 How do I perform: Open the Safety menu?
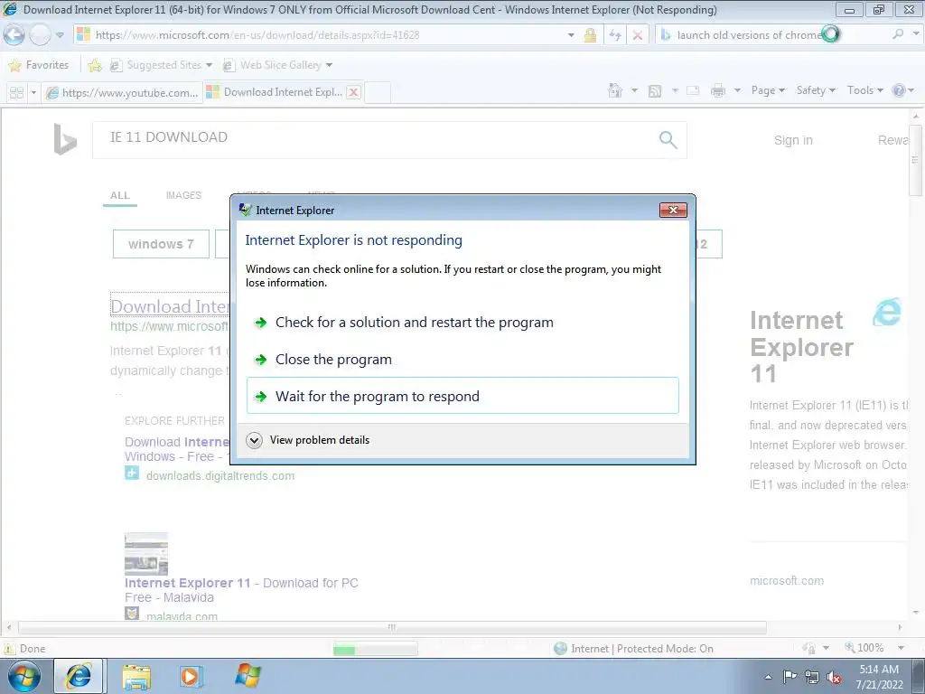816,90
